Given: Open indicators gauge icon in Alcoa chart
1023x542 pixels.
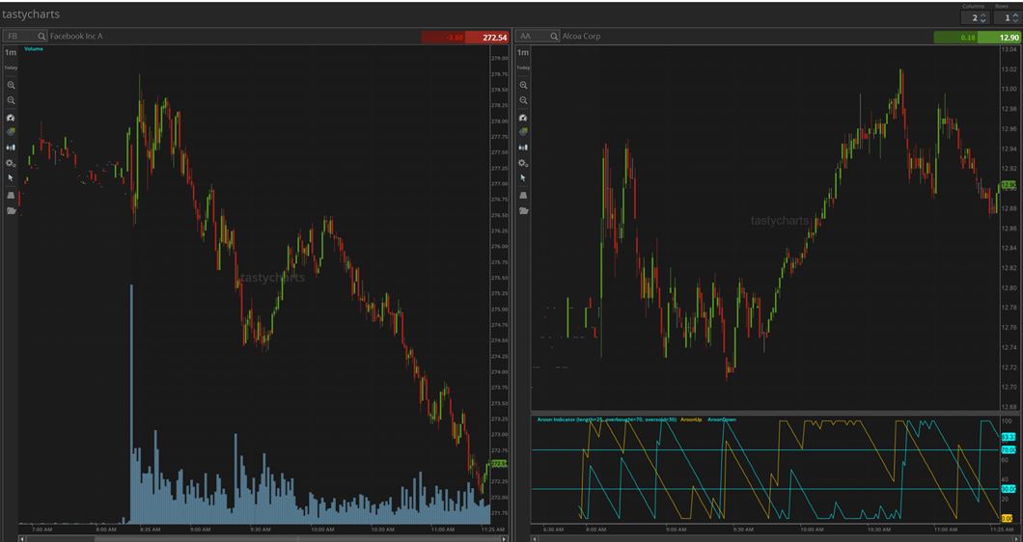Looking at the screenshot, I should [x=523, y=118].
